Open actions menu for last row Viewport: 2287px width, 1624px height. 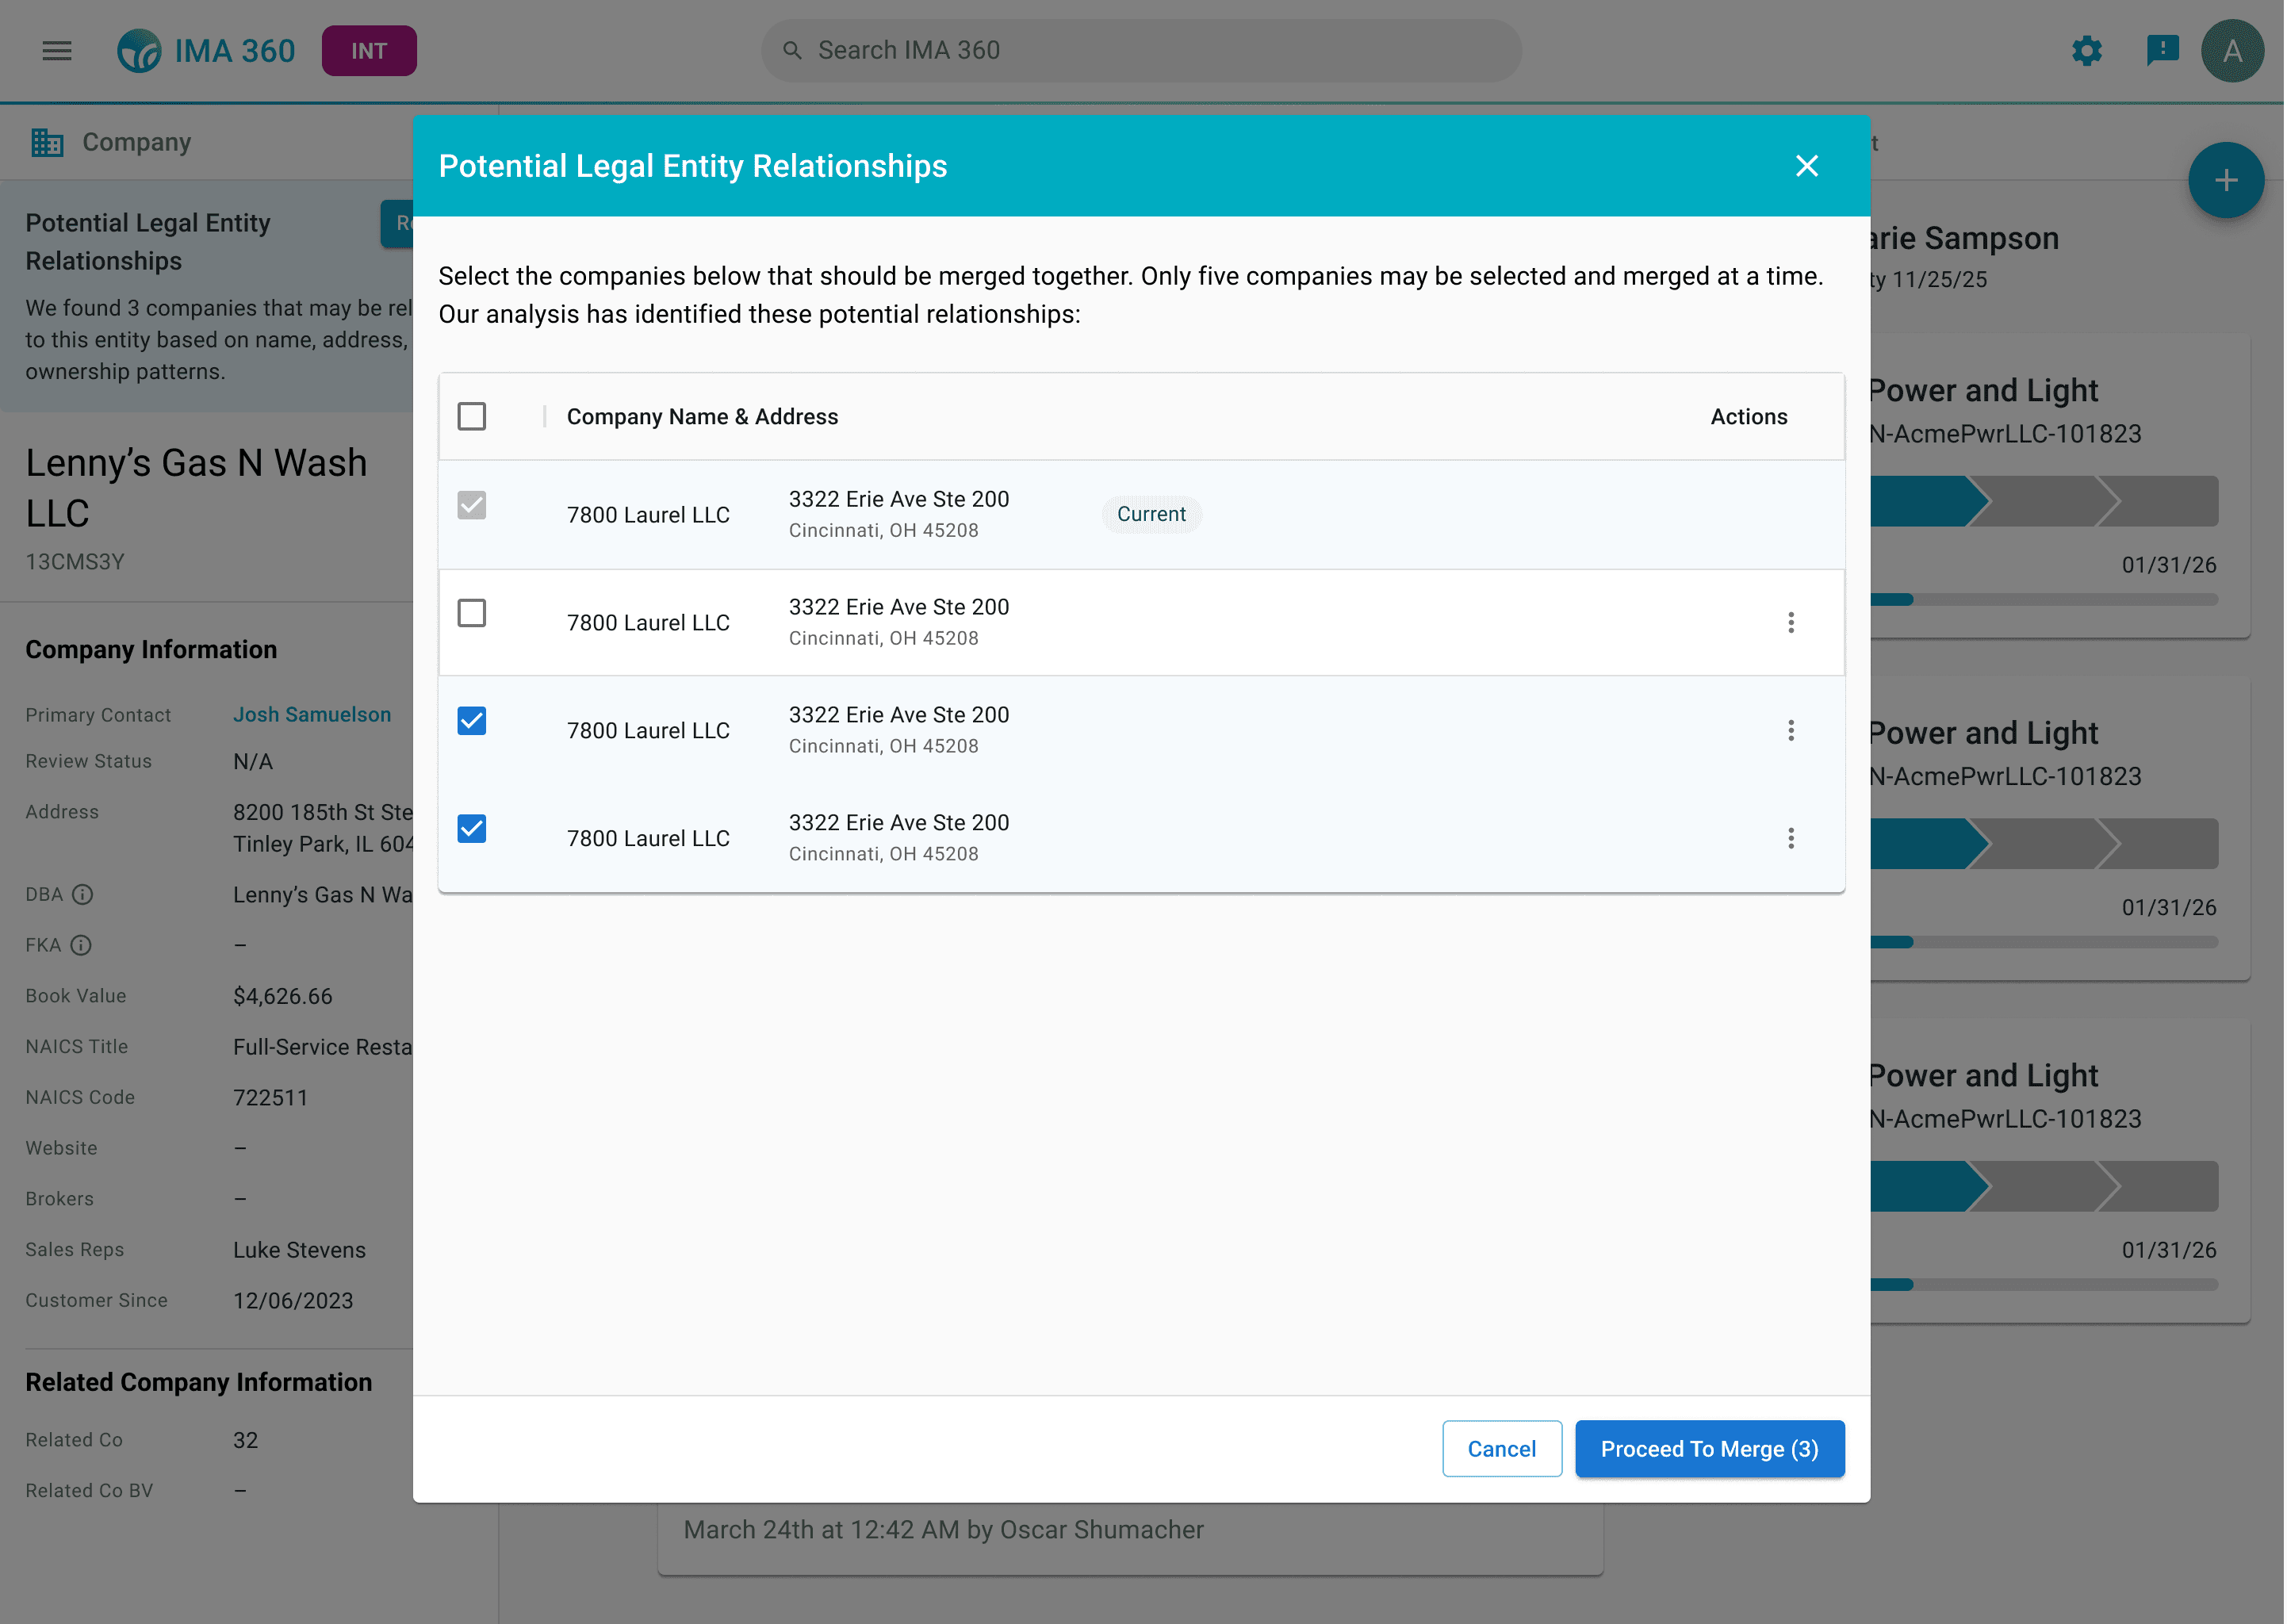[x=1790, y=839]
